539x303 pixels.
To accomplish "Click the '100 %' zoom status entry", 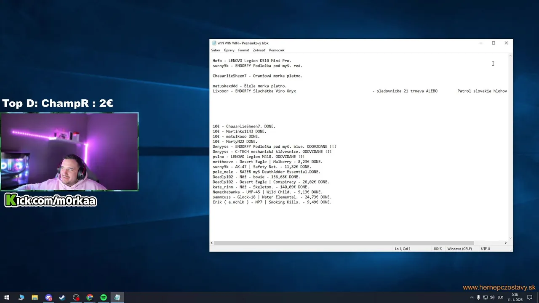I will pos(438,249).
